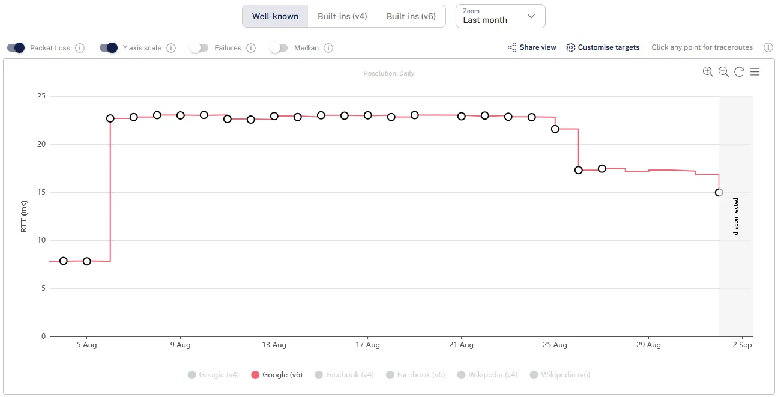Enable the Median toggle
The image size is (778, 397).
[279, 48]
